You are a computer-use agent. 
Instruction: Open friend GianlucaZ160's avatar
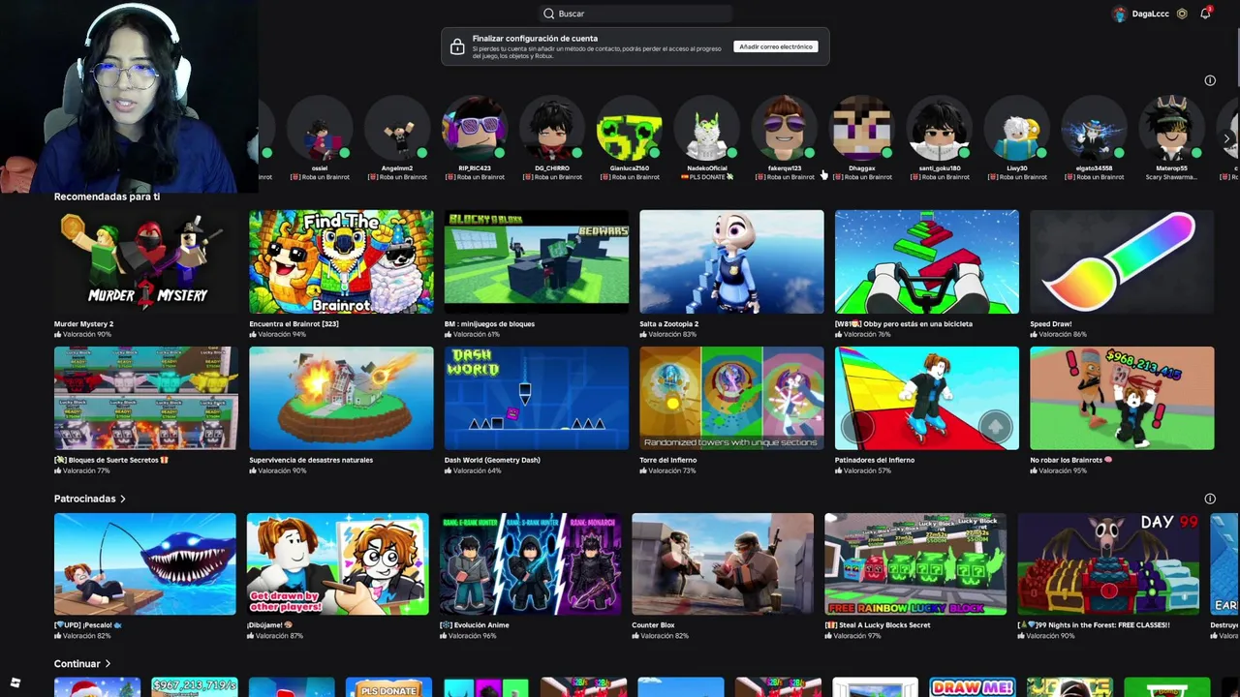click(x=630, y=129)
